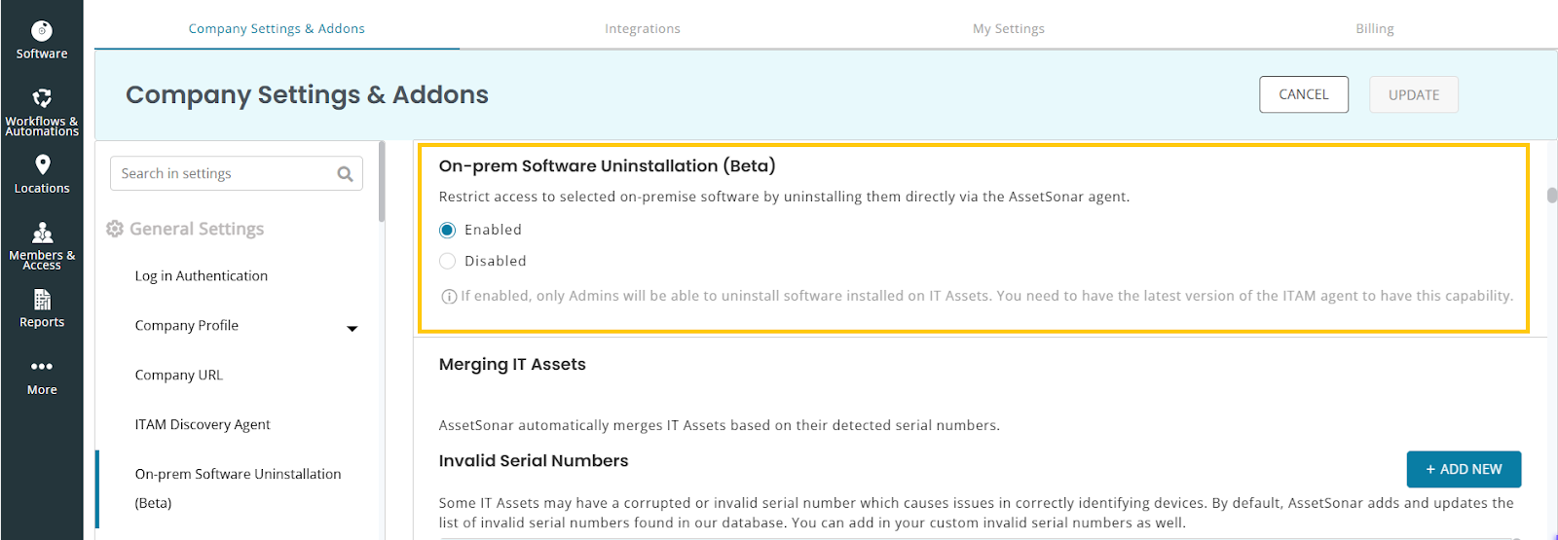Click the info icon beside admin note

(449, 297)
